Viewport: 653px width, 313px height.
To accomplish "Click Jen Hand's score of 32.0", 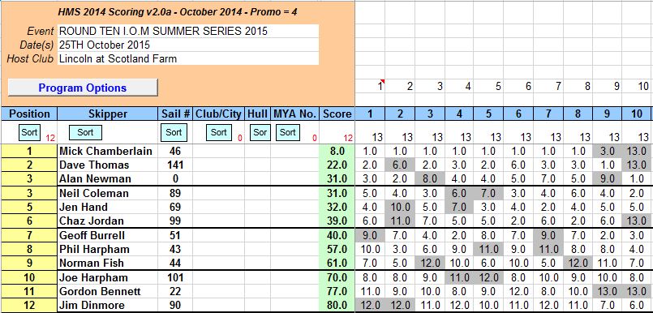I will [337, 207].
